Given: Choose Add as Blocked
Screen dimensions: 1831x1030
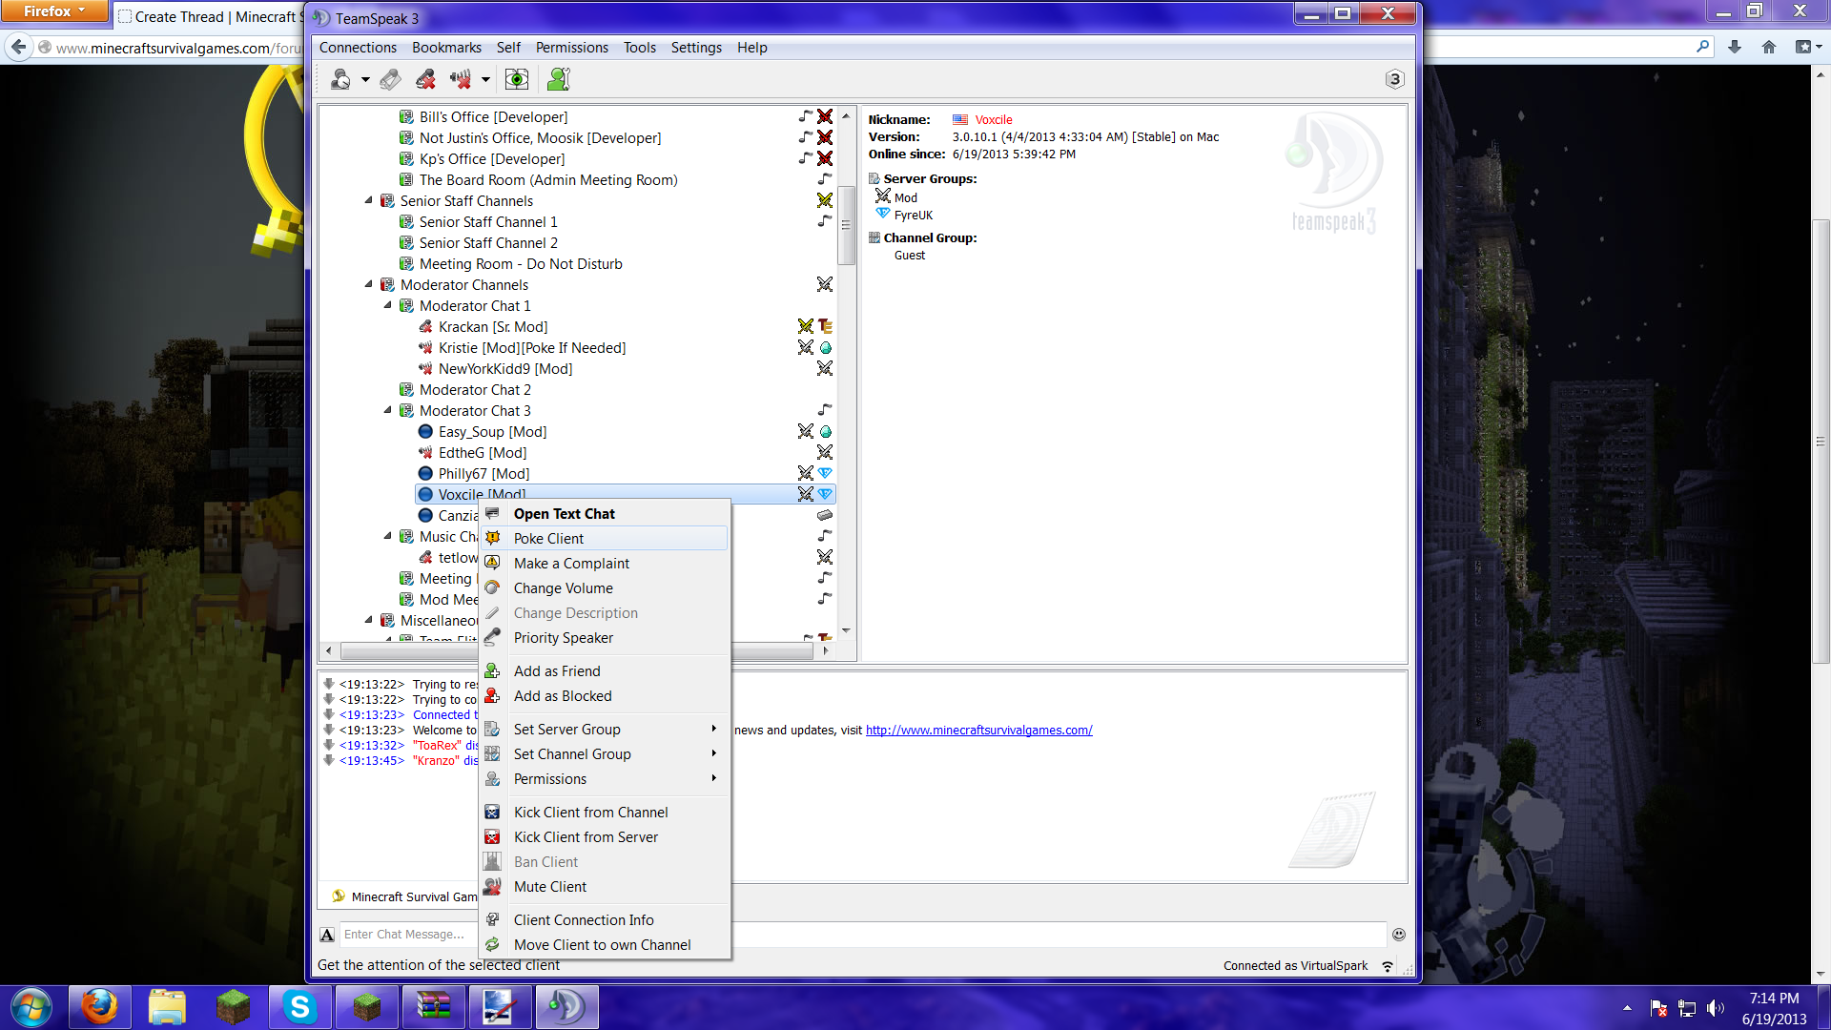Looking at the screenshot, I should coord(605,696).
